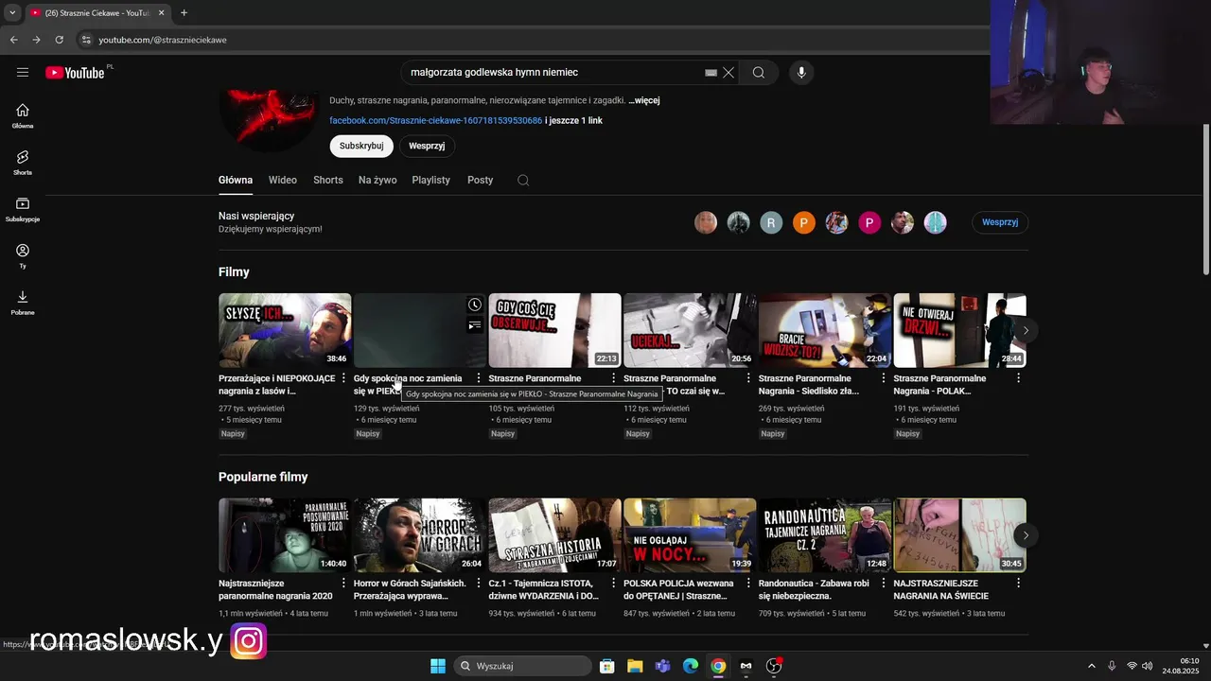Image resolution: width=1211 pixels, height=681 pixels.
Task: Add second Filmy video to queue
Action: pos(474,325)
